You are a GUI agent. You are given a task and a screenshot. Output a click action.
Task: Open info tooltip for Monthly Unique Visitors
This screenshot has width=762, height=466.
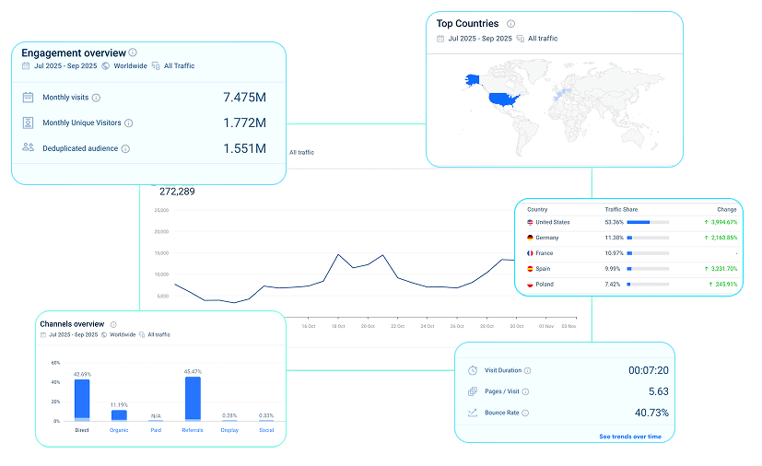click(x=129, y=122)
